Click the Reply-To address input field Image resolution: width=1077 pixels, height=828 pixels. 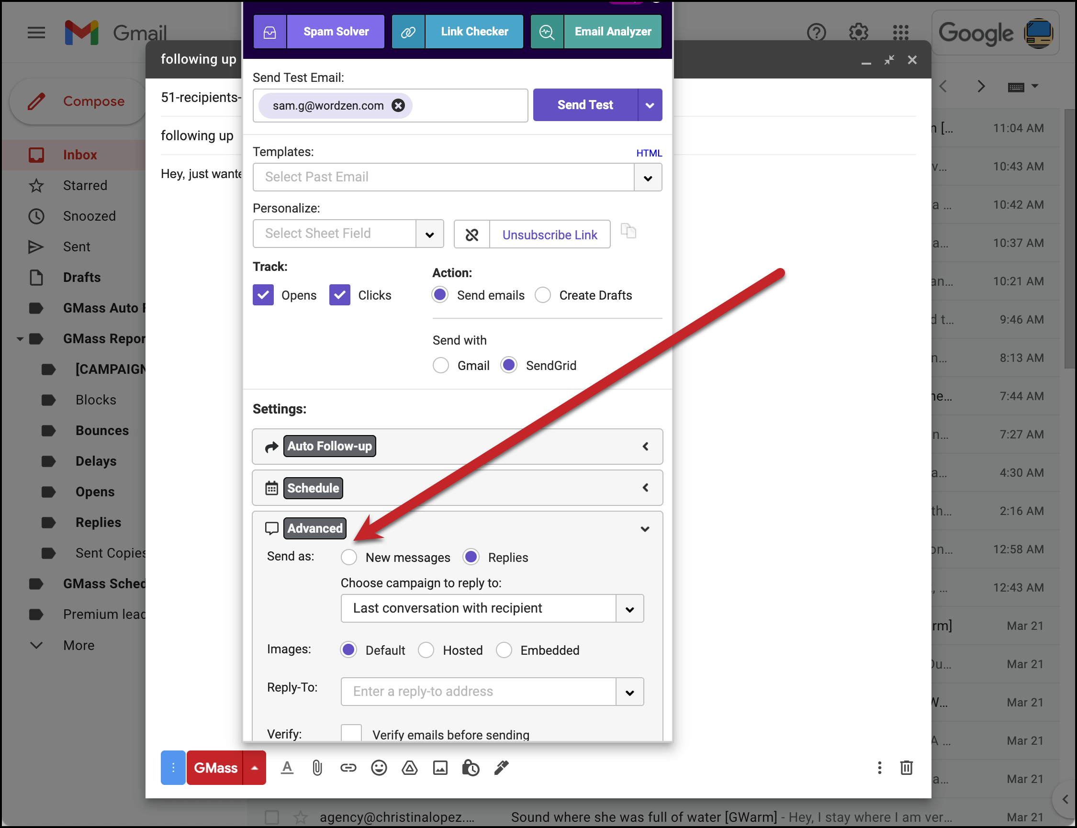click(481, 691)
